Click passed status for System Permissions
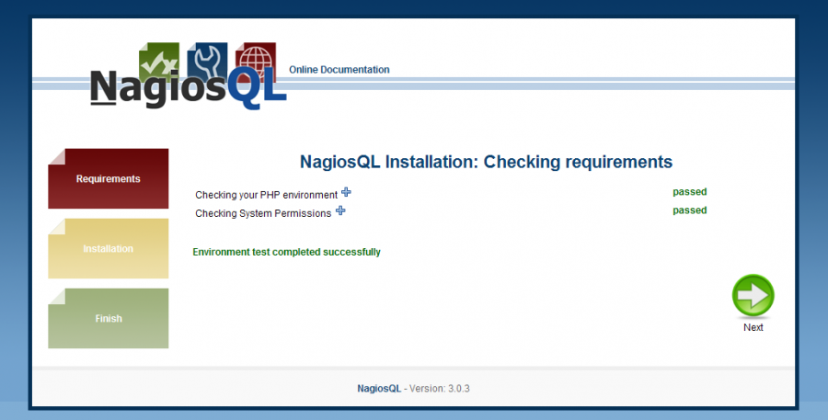 690,210
